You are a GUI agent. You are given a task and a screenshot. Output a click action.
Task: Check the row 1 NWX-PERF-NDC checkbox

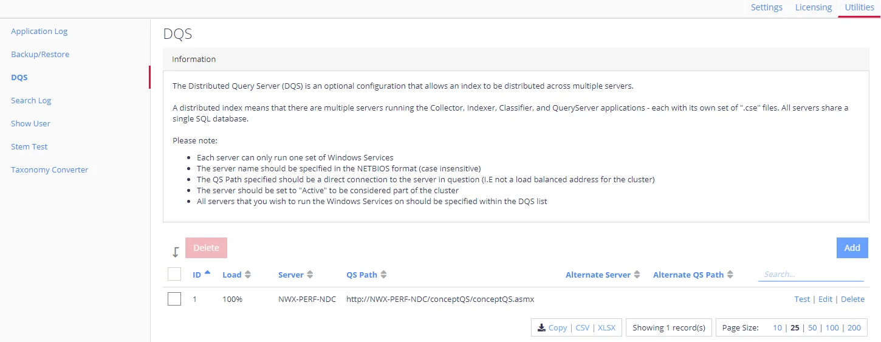click(174, 299)
